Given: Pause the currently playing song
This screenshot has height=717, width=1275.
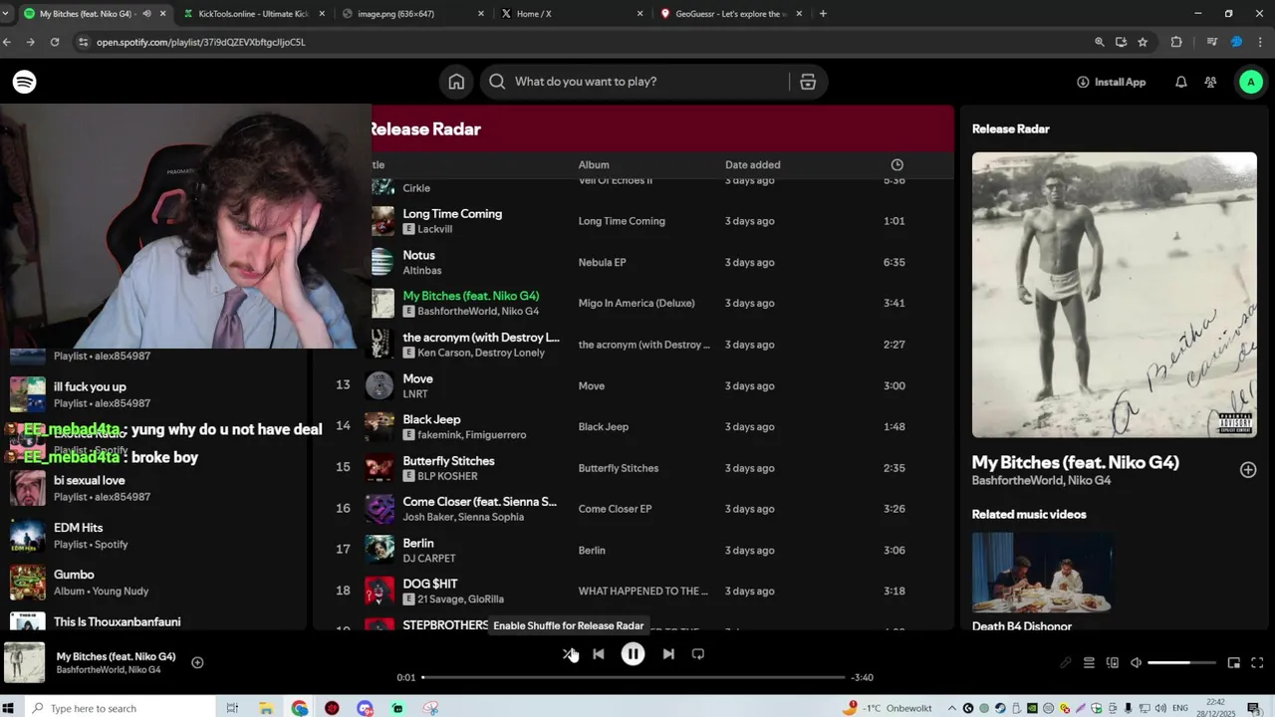Looking at the screenshot, I should click(x=633, y=654).
